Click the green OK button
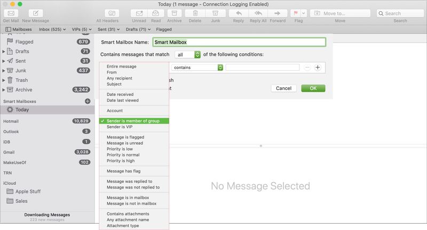Viewport: 427px width, 230px height. [x=313, y=88]
